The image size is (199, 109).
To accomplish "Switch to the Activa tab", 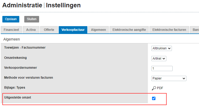I will 31,30.
